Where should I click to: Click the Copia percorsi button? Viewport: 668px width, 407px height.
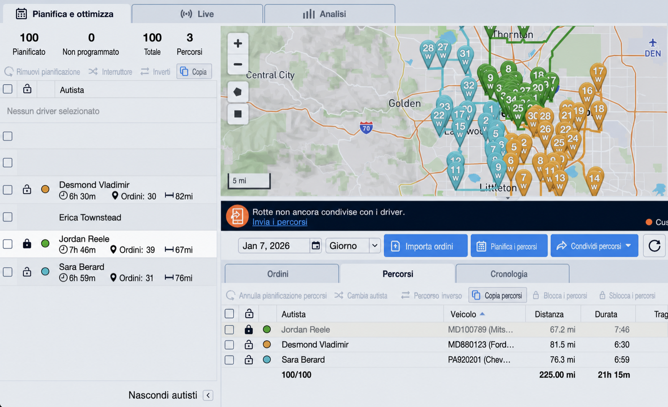click(x=498, y=296)
